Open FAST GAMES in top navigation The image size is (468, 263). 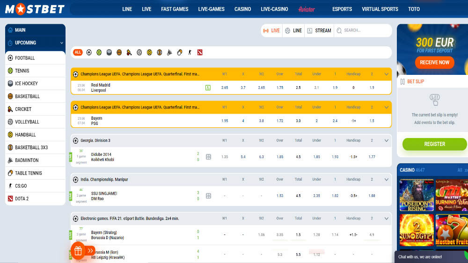175,9
